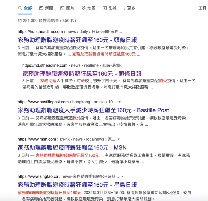
Task: Switch to the 圖片 tab
Action: pyautogui.click(x=67, y=8)
